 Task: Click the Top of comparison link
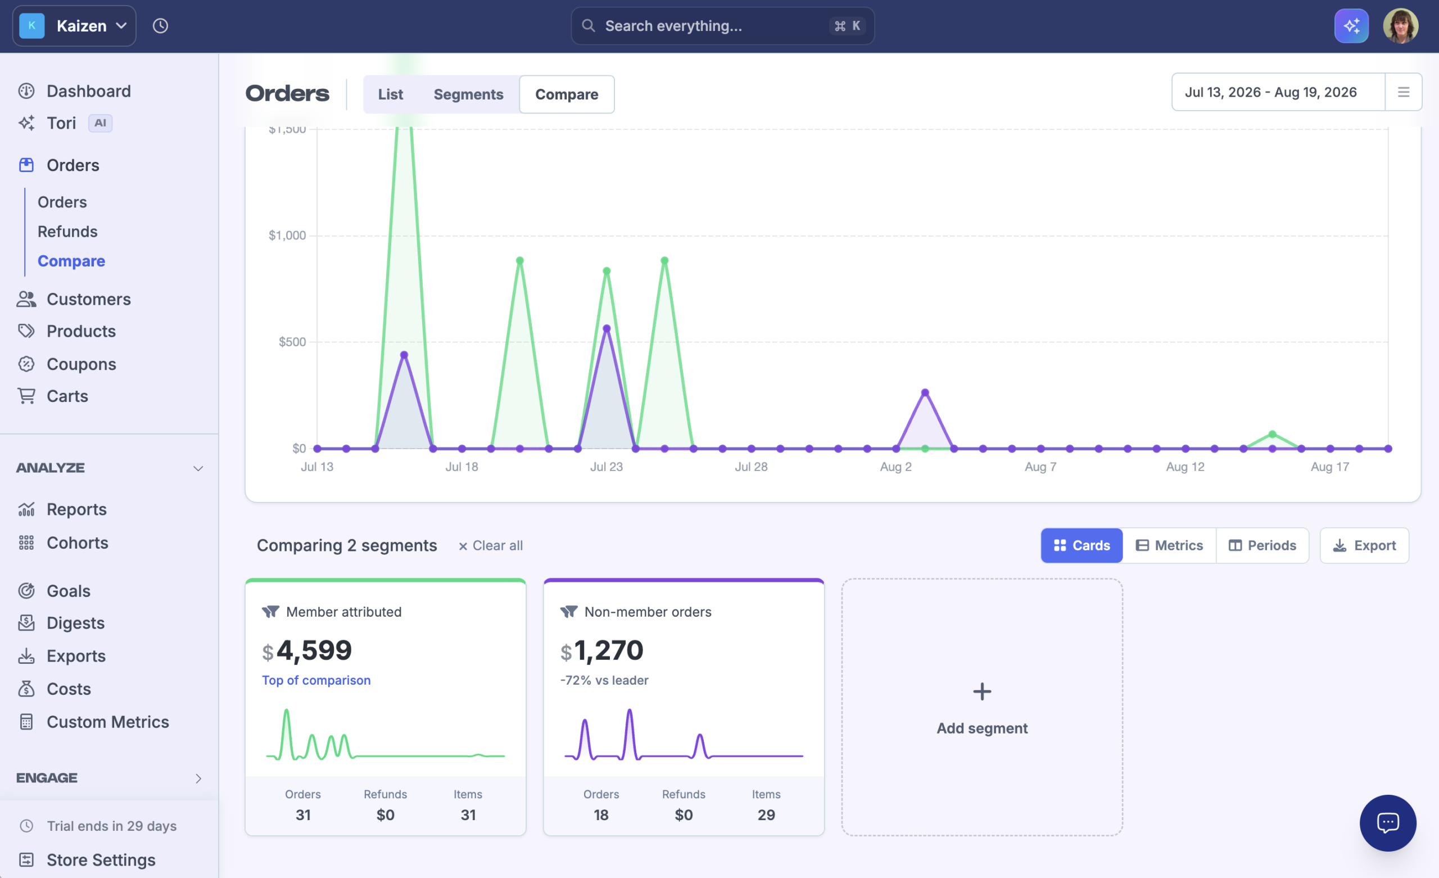point(316,680)
